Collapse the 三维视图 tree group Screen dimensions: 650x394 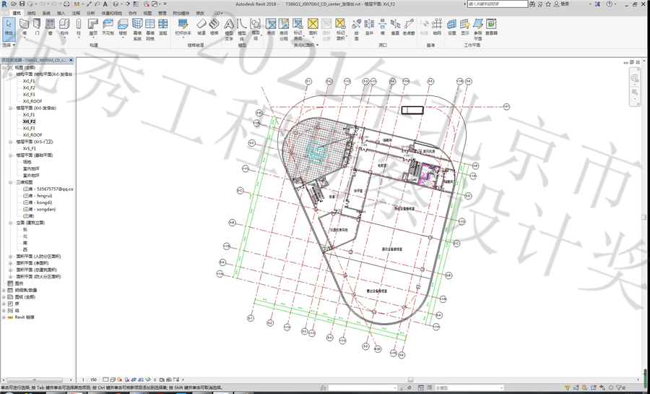tap(10, 182)
